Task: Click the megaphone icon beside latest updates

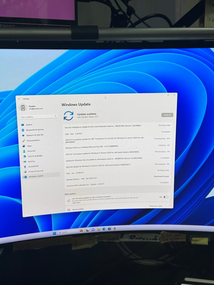Action: [69, 201]
